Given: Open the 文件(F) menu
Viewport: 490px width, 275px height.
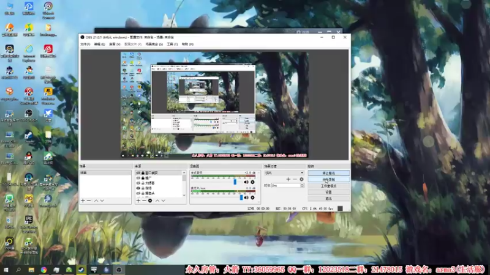Looking at the screenshot, I should [85, 44].
